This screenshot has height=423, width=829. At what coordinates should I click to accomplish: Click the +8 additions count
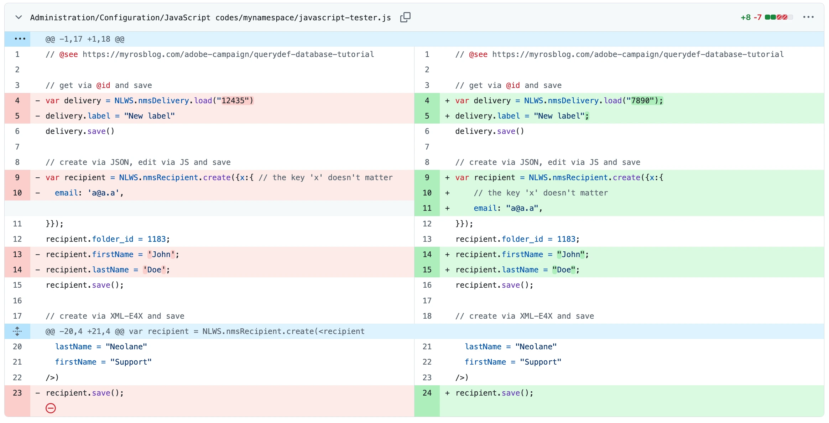[x=746, y=17]
